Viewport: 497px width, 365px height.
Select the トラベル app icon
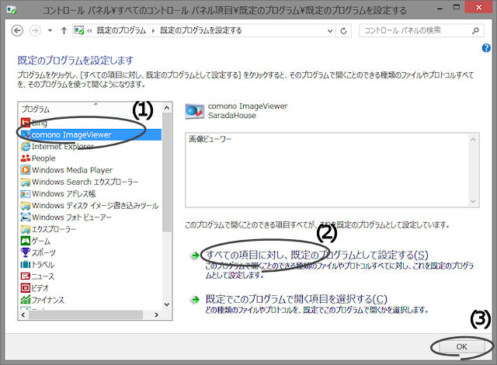click(x=26, y=264)
